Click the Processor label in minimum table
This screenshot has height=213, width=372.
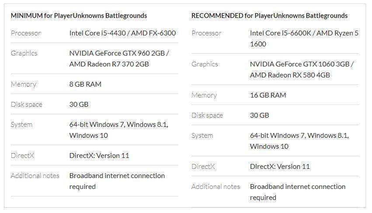[26, 33]
